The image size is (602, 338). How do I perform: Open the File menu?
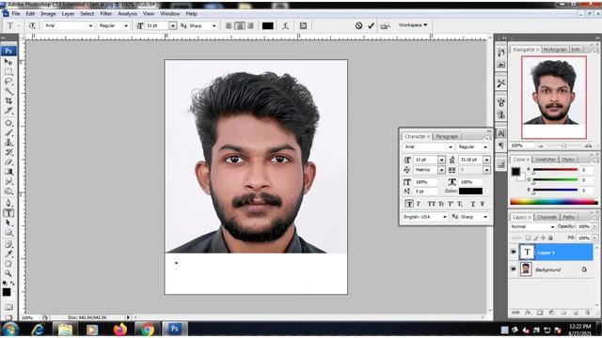coord(16,13)
